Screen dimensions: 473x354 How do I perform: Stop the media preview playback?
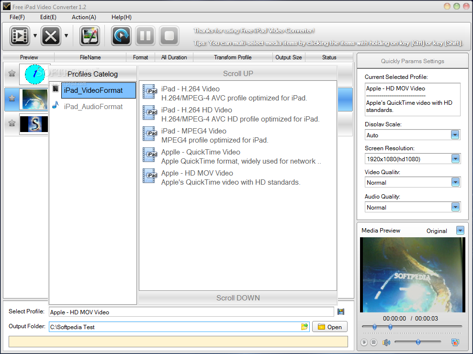coord(374,342)
